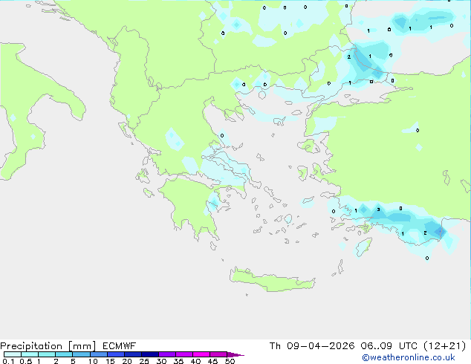Pick the legend swatch between 35 and 40

pos(184,354)
